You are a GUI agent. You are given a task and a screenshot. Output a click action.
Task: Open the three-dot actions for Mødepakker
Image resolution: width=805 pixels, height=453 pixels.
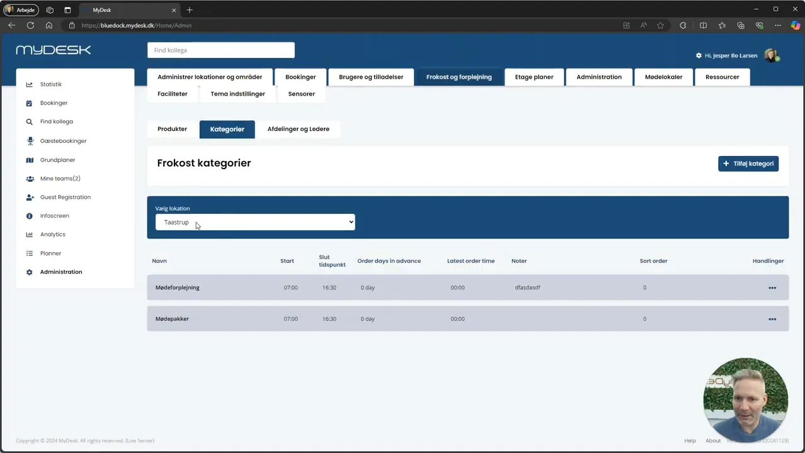(x=772, y=319)
